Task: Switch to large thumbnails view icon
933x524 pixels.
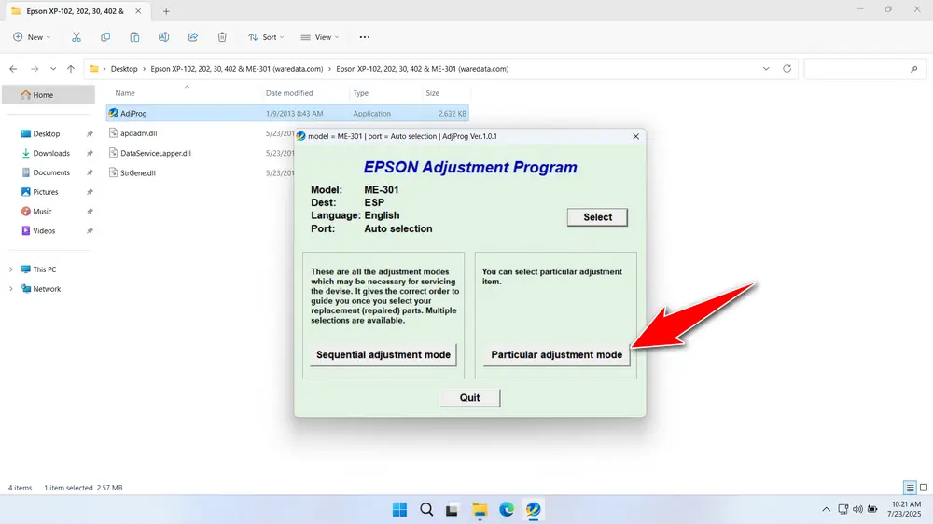Action: pyautogui.click(x=924, y=488)
